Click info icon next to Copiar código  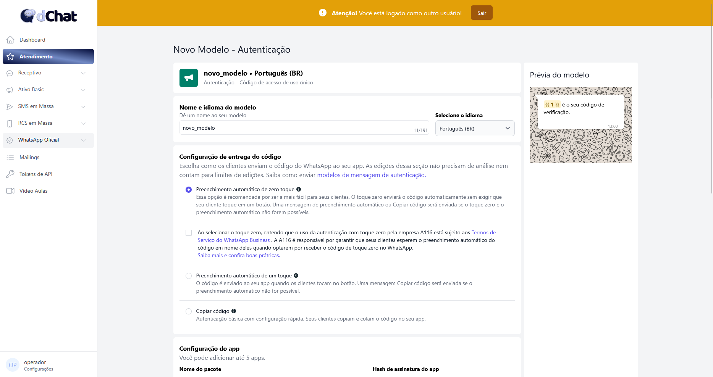pyautogui.click(x=234, y=311)
